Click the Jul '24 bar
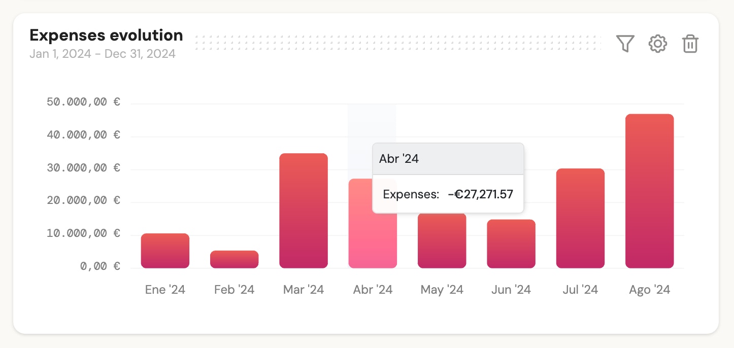This screenshot has height=348, width=734. point(580,218)
